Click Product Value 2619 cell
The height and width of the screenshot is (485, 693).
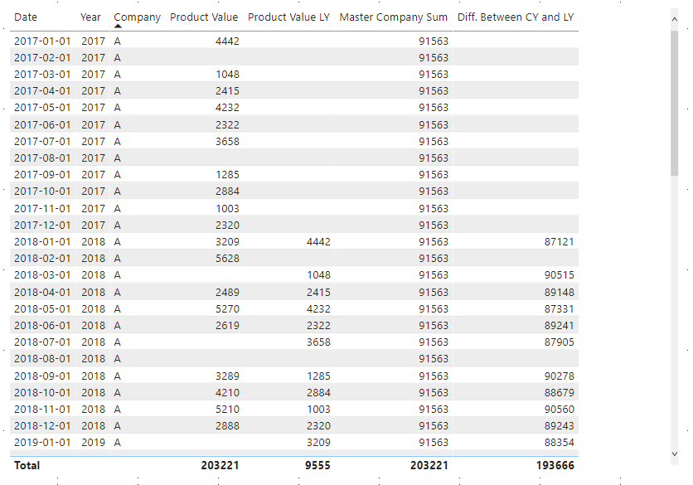tap(227, 326)
